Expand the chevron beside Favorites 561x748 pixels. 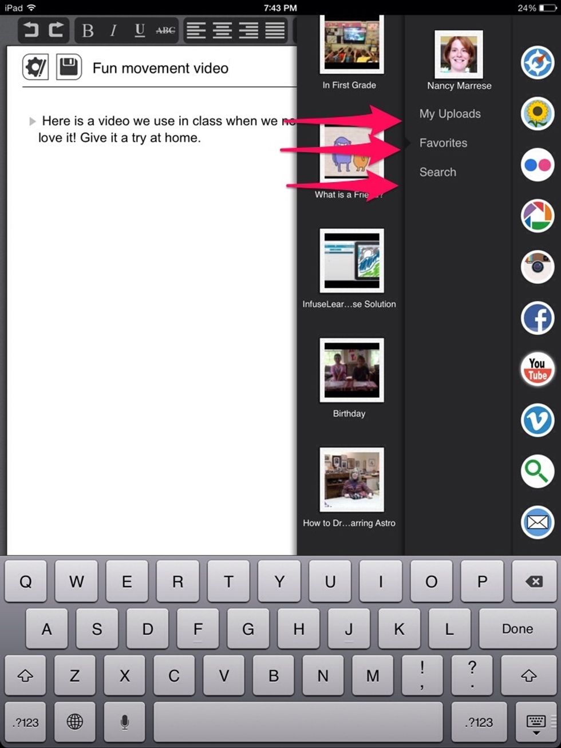(x=406, y=143)
